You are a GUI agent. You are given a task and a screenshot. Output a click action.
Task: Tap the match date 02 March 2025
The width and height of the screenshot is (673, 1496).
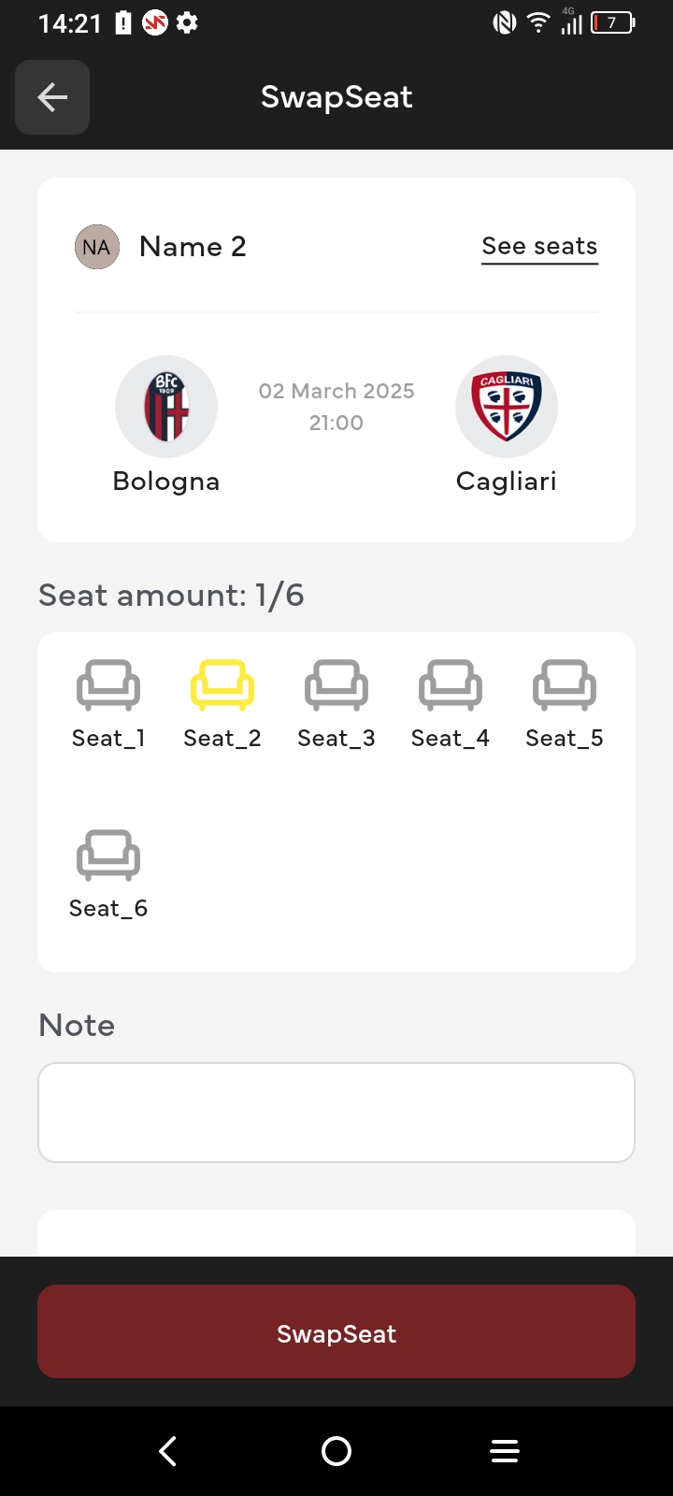pos(336,391)
